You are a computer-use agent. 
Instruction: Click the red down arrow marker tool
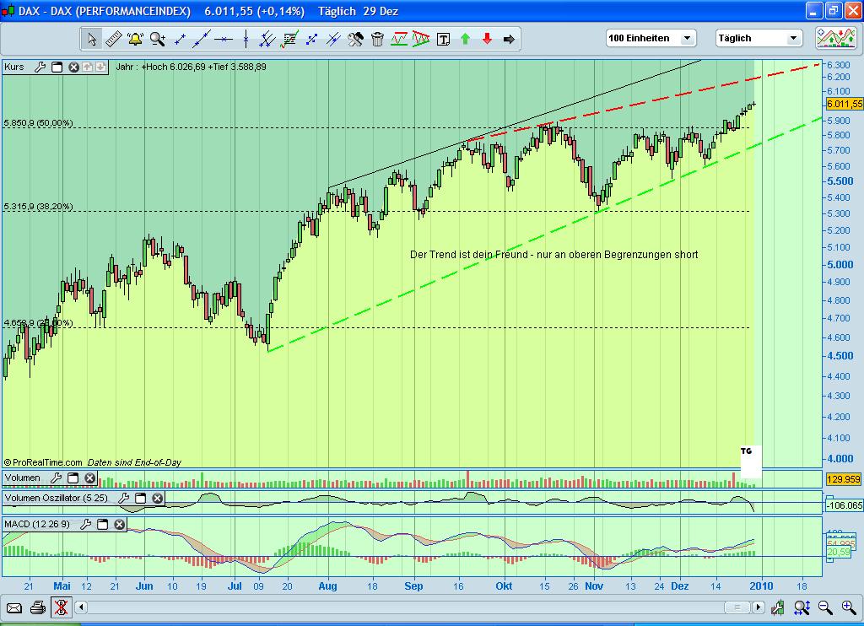tap(487, 38)
